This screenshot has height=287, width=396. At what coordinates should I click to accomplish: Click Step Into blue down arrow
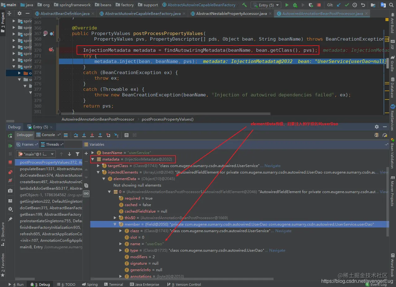point(84,135)
